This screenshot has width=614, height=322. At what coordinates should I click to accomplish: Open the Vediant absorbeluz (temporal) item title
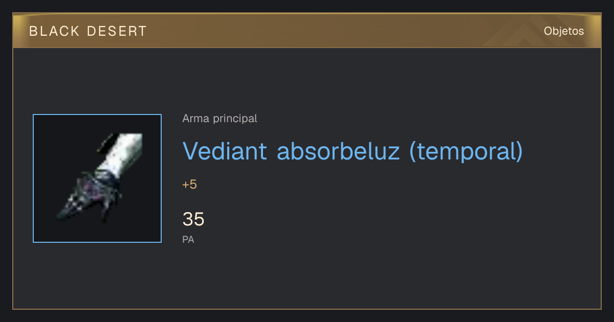click(x=353, y=151)
